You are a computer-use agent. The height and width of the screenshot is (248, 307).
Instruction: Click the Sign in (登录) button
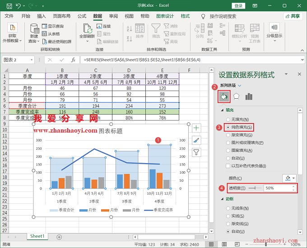tap(238, 6)
